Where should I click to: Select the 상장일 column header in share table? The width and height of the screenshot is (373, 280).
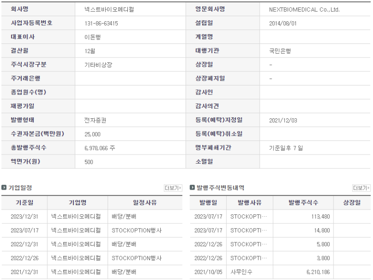[352, 203]
